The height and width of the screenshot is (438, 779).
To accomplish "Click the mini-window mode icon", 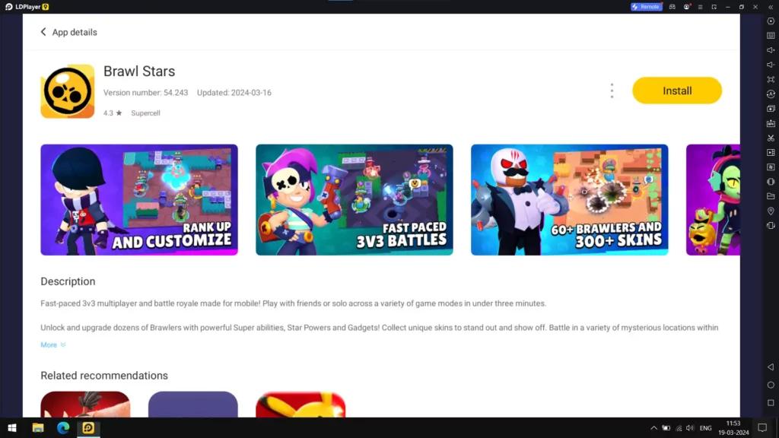I will pos(714,7).
